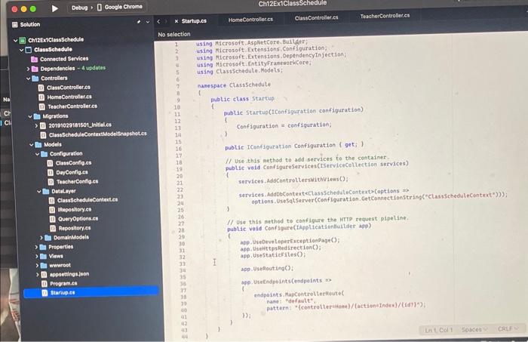528x342 pixels.
Task: Expand the wwwroot folder
Action: [37, 266]
